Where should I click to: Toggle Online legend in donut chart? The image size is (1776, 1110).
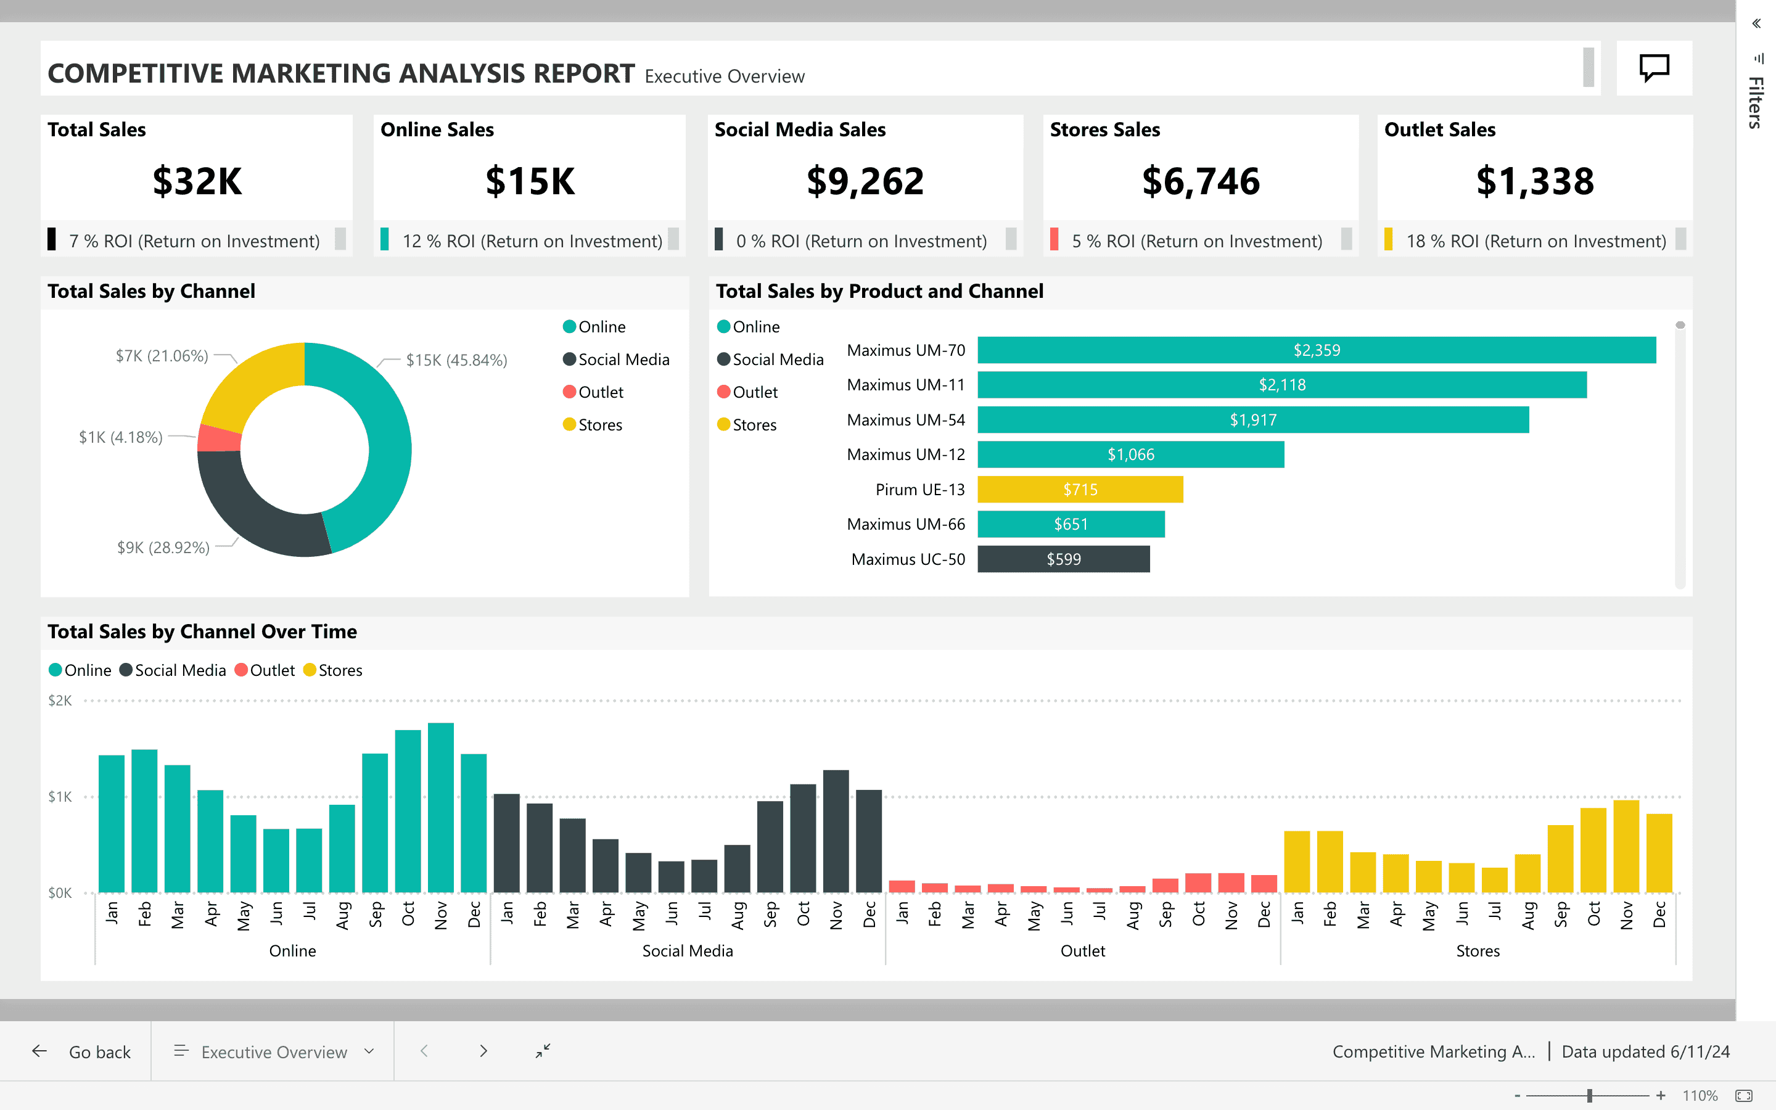pyautogui.click(x=594, y=327)
